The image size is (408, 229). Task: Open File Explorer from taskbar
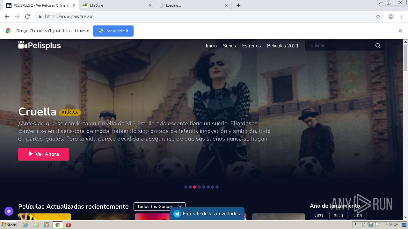tap(36, 225)
